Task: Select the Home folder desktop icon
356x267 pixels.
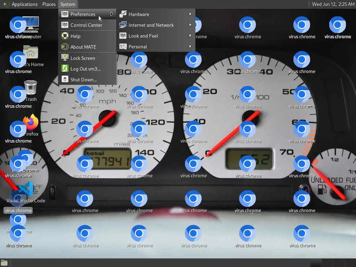Action: 31,52
